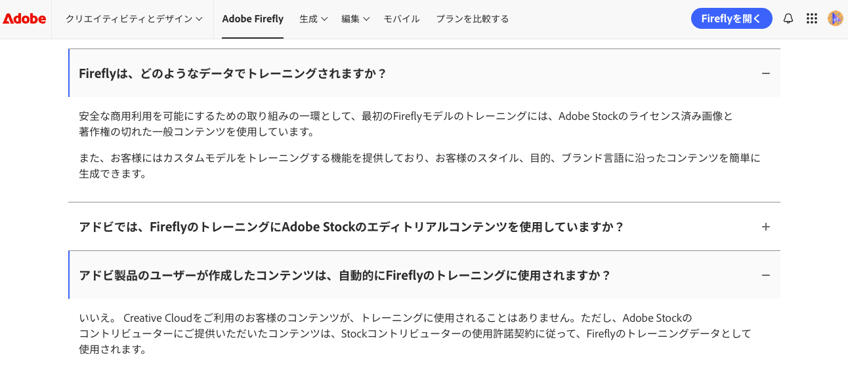
Task: Open the notifications bell
Action: (x=788, y=19)
